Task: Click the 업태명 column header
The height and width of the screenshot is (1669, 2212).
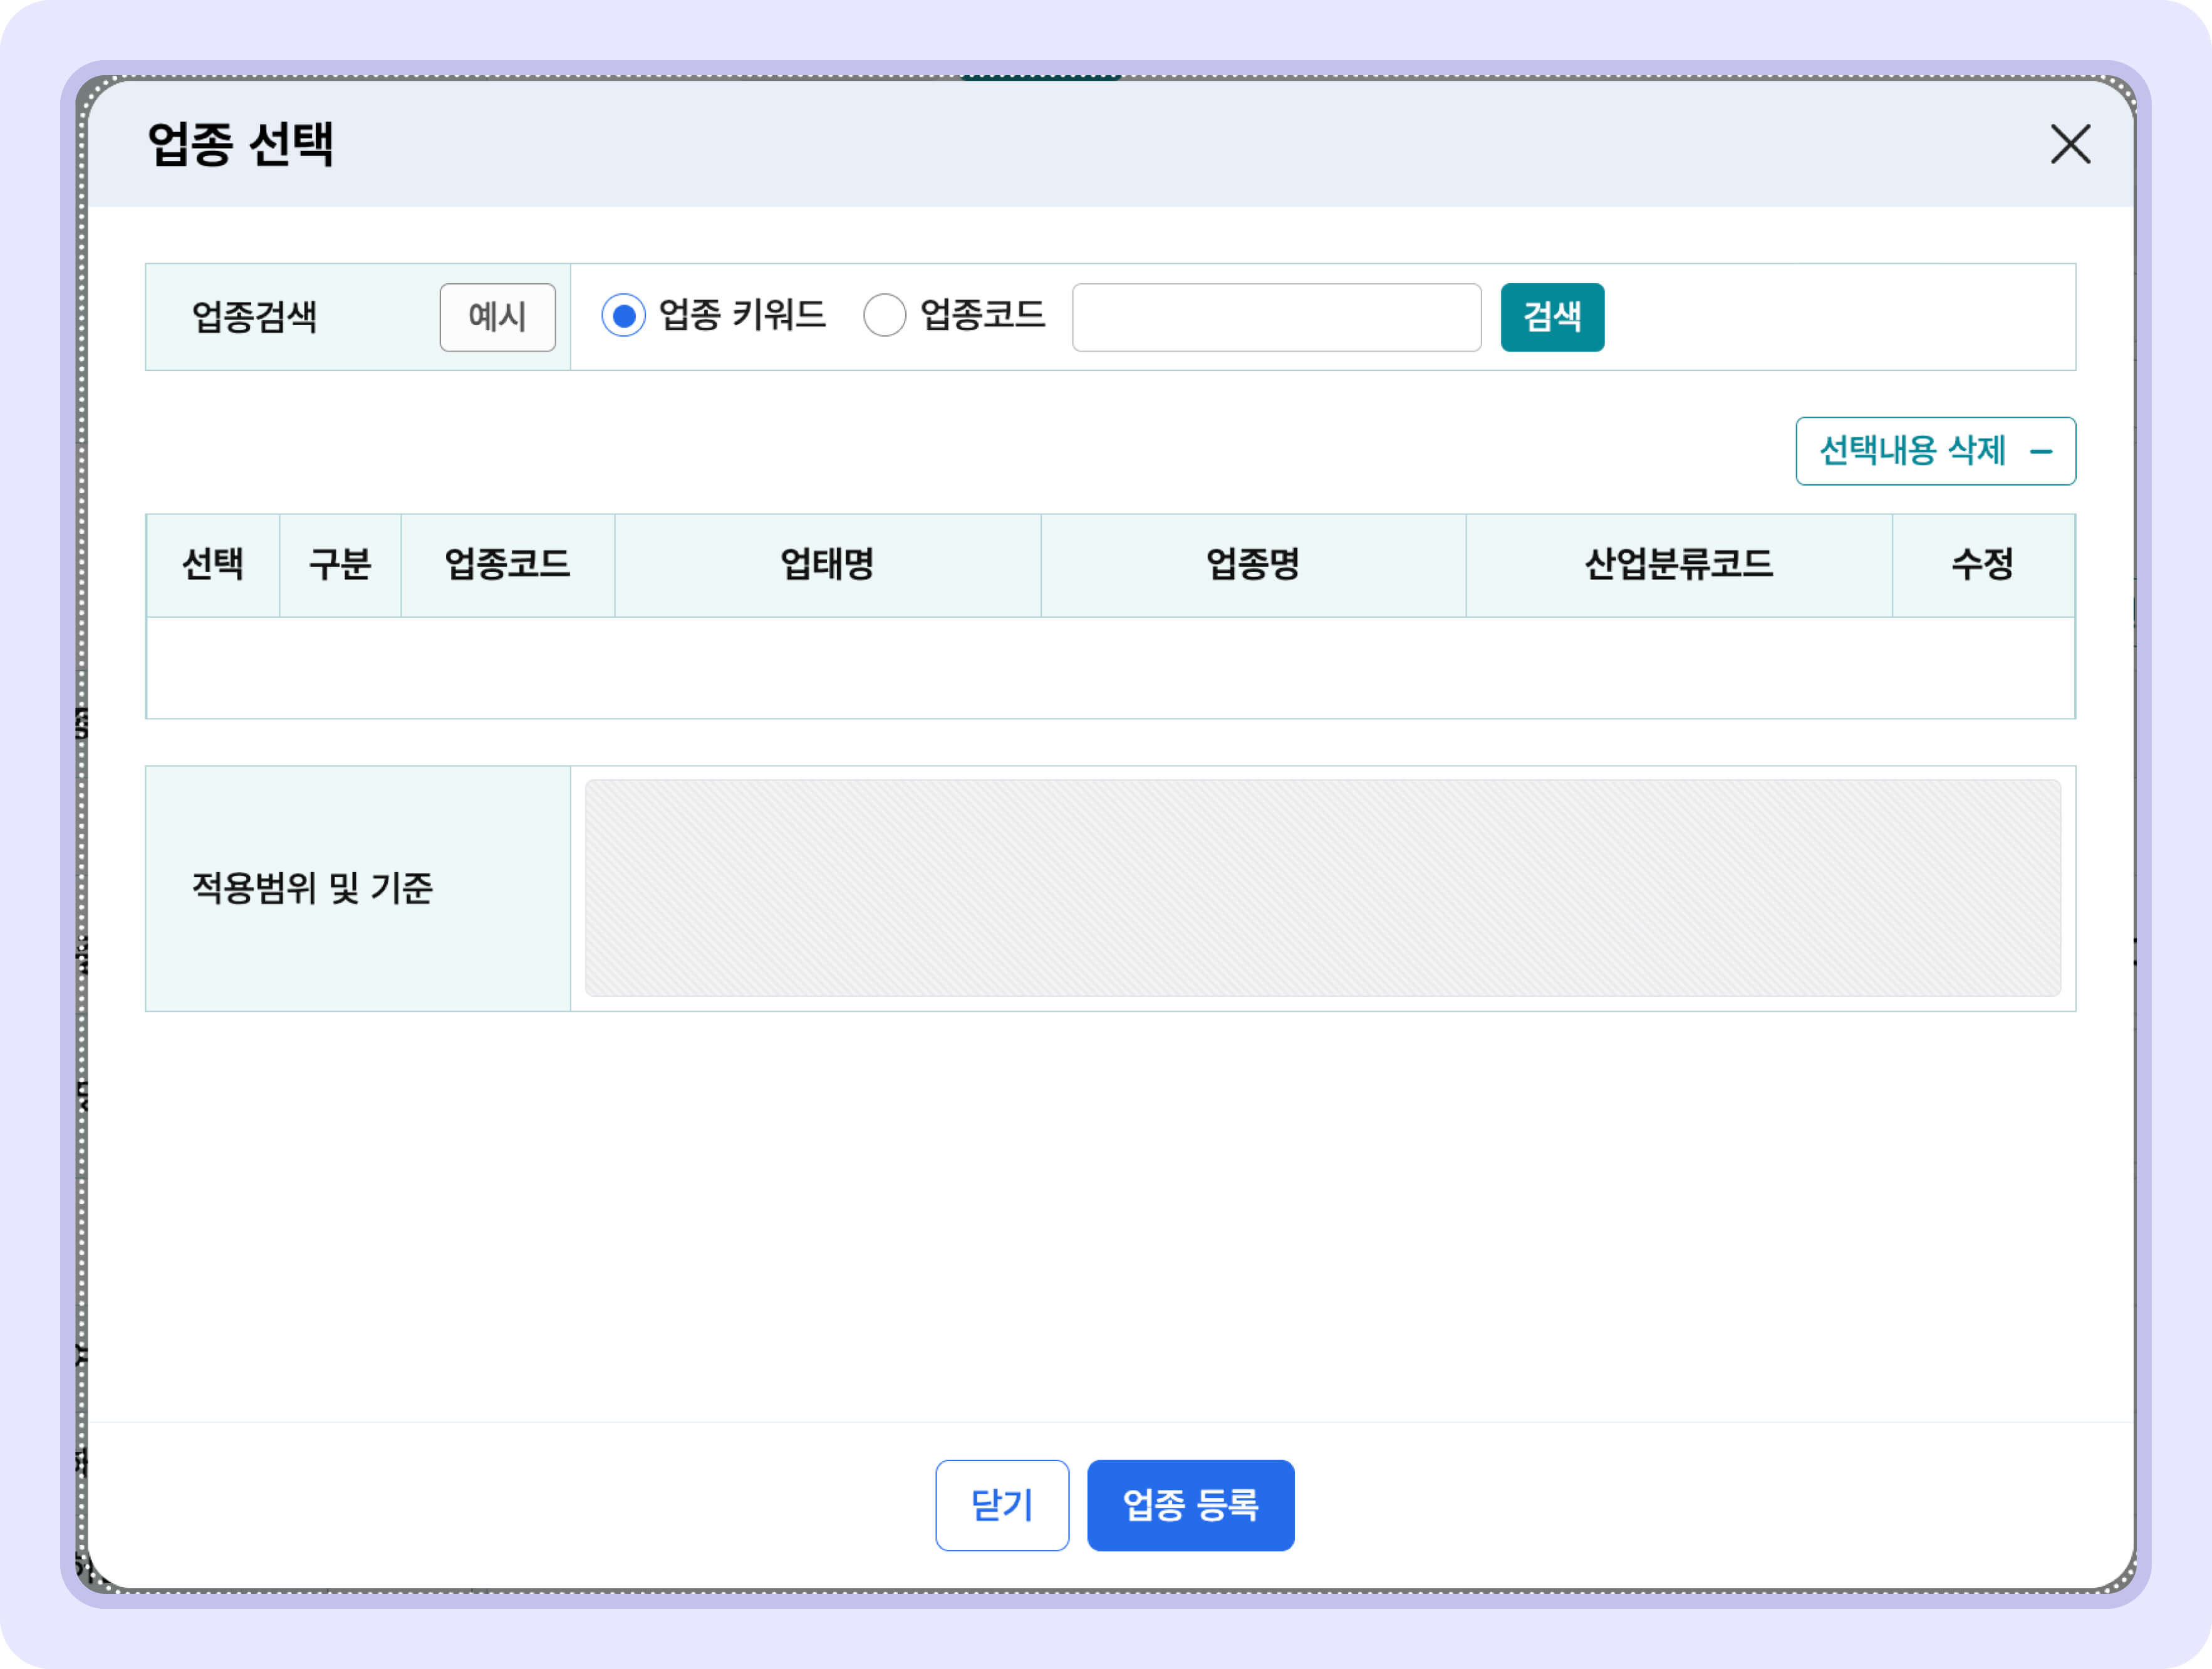Action: (x=827, y=565)
